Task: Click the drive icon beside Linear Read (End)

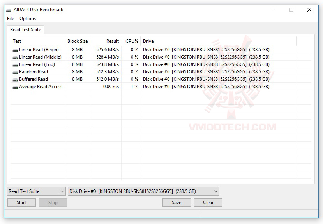Action: click(x=15, y=65)
